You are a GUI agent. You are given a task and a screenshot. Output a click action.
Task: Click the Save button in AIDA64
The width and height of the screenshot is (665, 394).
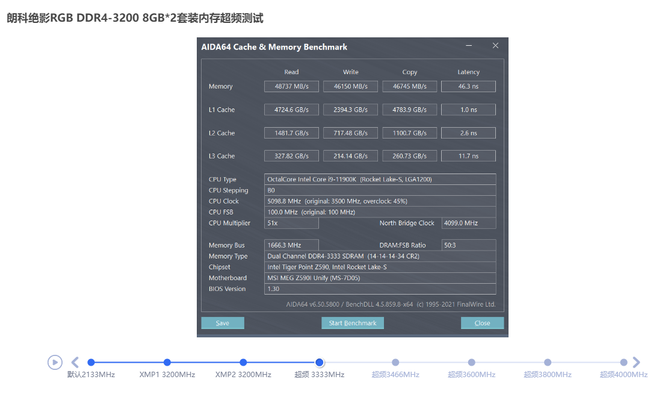tap(223, 323)
